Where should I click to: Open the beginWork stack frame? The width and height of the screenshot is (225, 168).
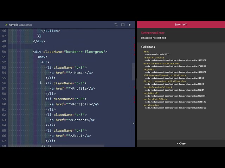click(150, 69)
